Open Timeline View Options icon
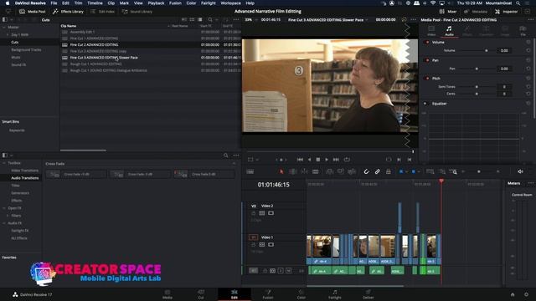Image resolution: width=536 pixels, height=301 pixels. 250,171
